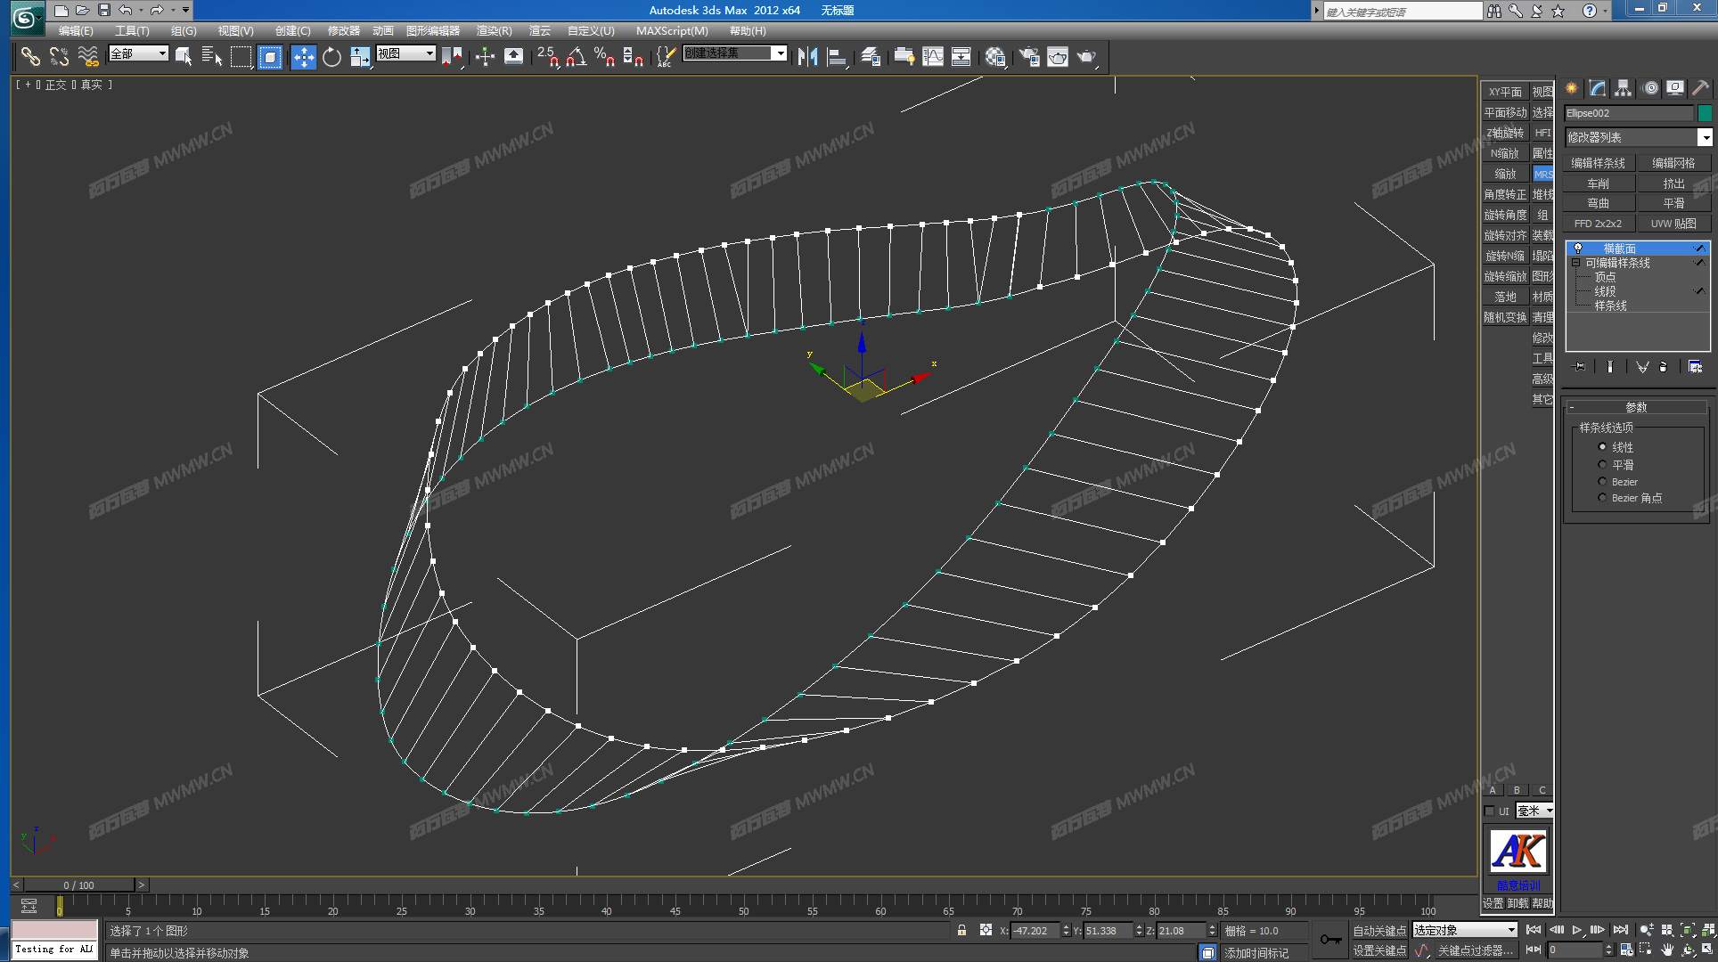Screen dimensions: 1718x962
Task: Toggle Selection Lock padlock icon
Action: coord(961,930)
